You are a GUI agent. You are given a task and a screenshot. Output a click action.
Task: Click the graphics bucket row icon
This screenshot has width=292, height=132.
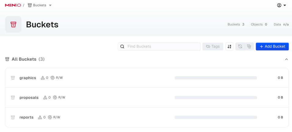click(13, 78)
